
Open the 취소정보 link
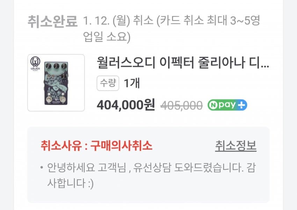[x=236, y=146]
